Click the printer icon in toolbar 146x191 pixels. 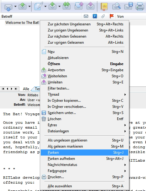coord(140,7)
